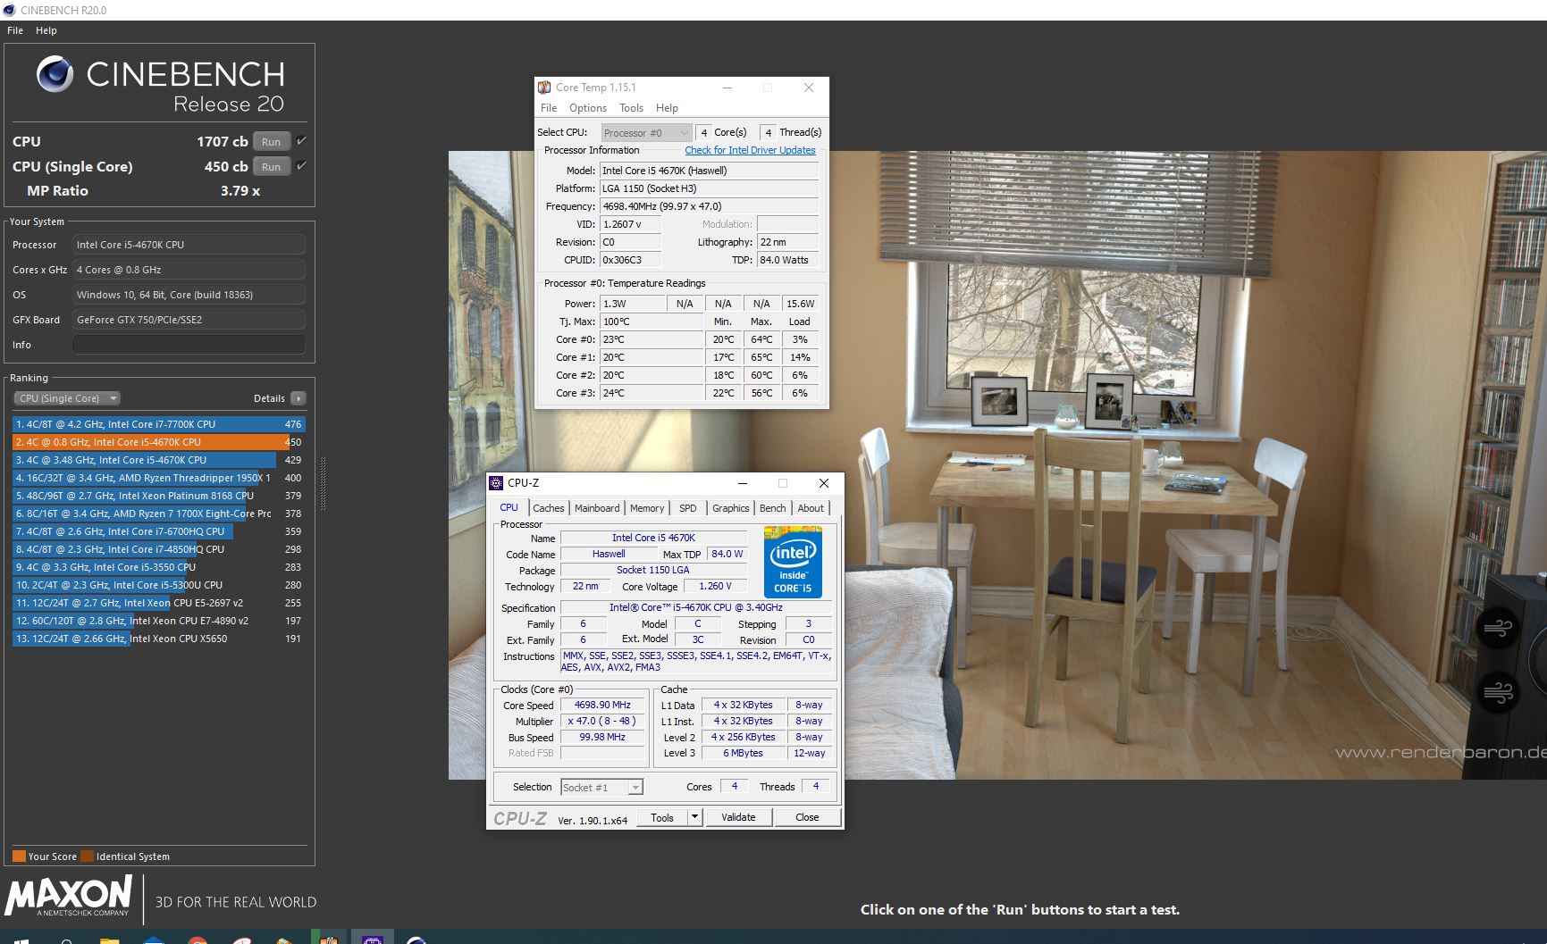The image size is (1547, 944).
Task: Click the 1707 cb CPU score
Action: [223, 141]
